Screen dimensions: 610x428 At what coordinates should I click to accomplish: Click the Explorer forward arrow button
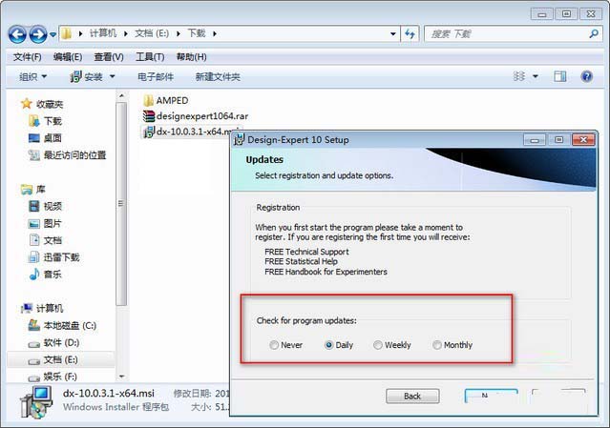click(38, 34)
